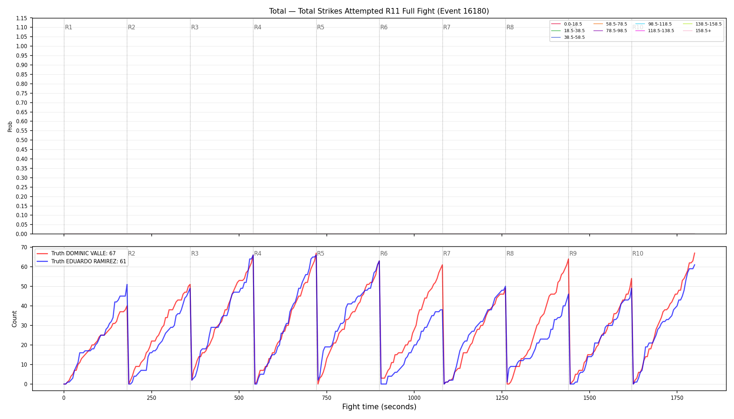Click the R7 round label in the Count chart
Viewport: 734px width, 419px height.
pos(447,253)
